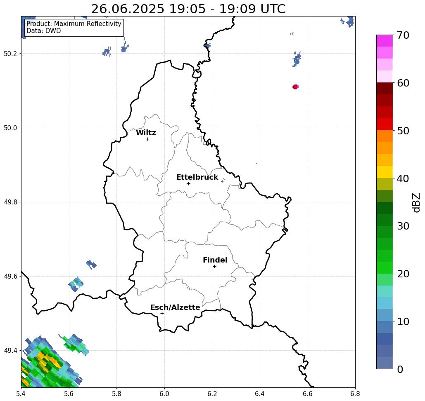Viewport: 425px width, 401px height.
Task: Click the 0 label on the colorbar
Action: click(x=400, y=369)
